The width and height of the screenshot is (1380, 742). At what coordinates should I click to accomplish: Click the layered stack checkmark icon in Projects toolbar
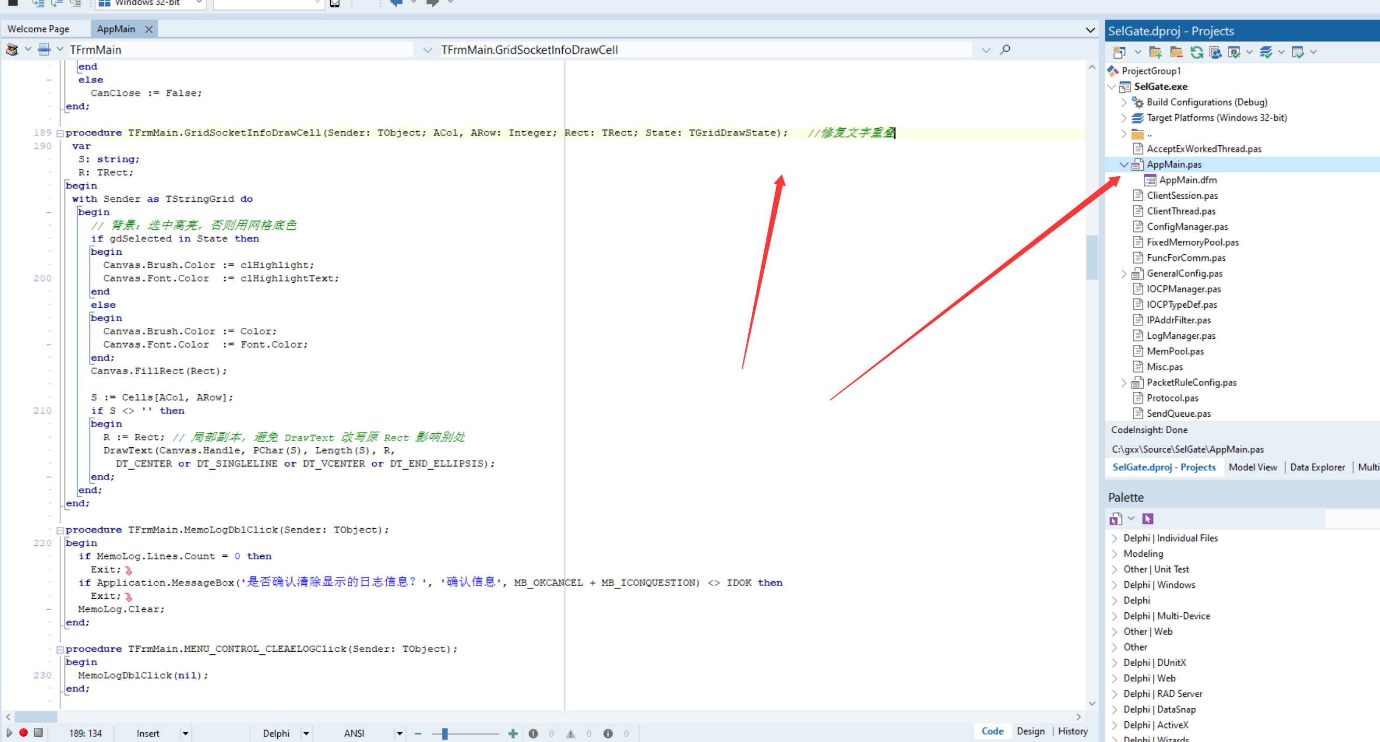(x=1266, y=52)
